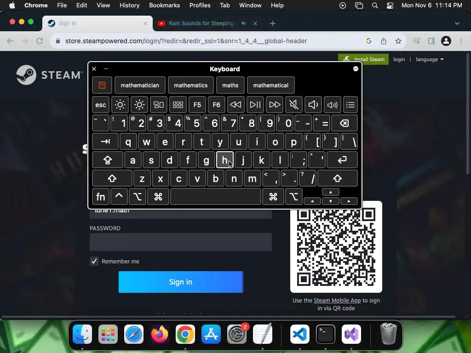Click the list key right of volume up
Screen dimensions: 471x353
(x=350, y=105)
